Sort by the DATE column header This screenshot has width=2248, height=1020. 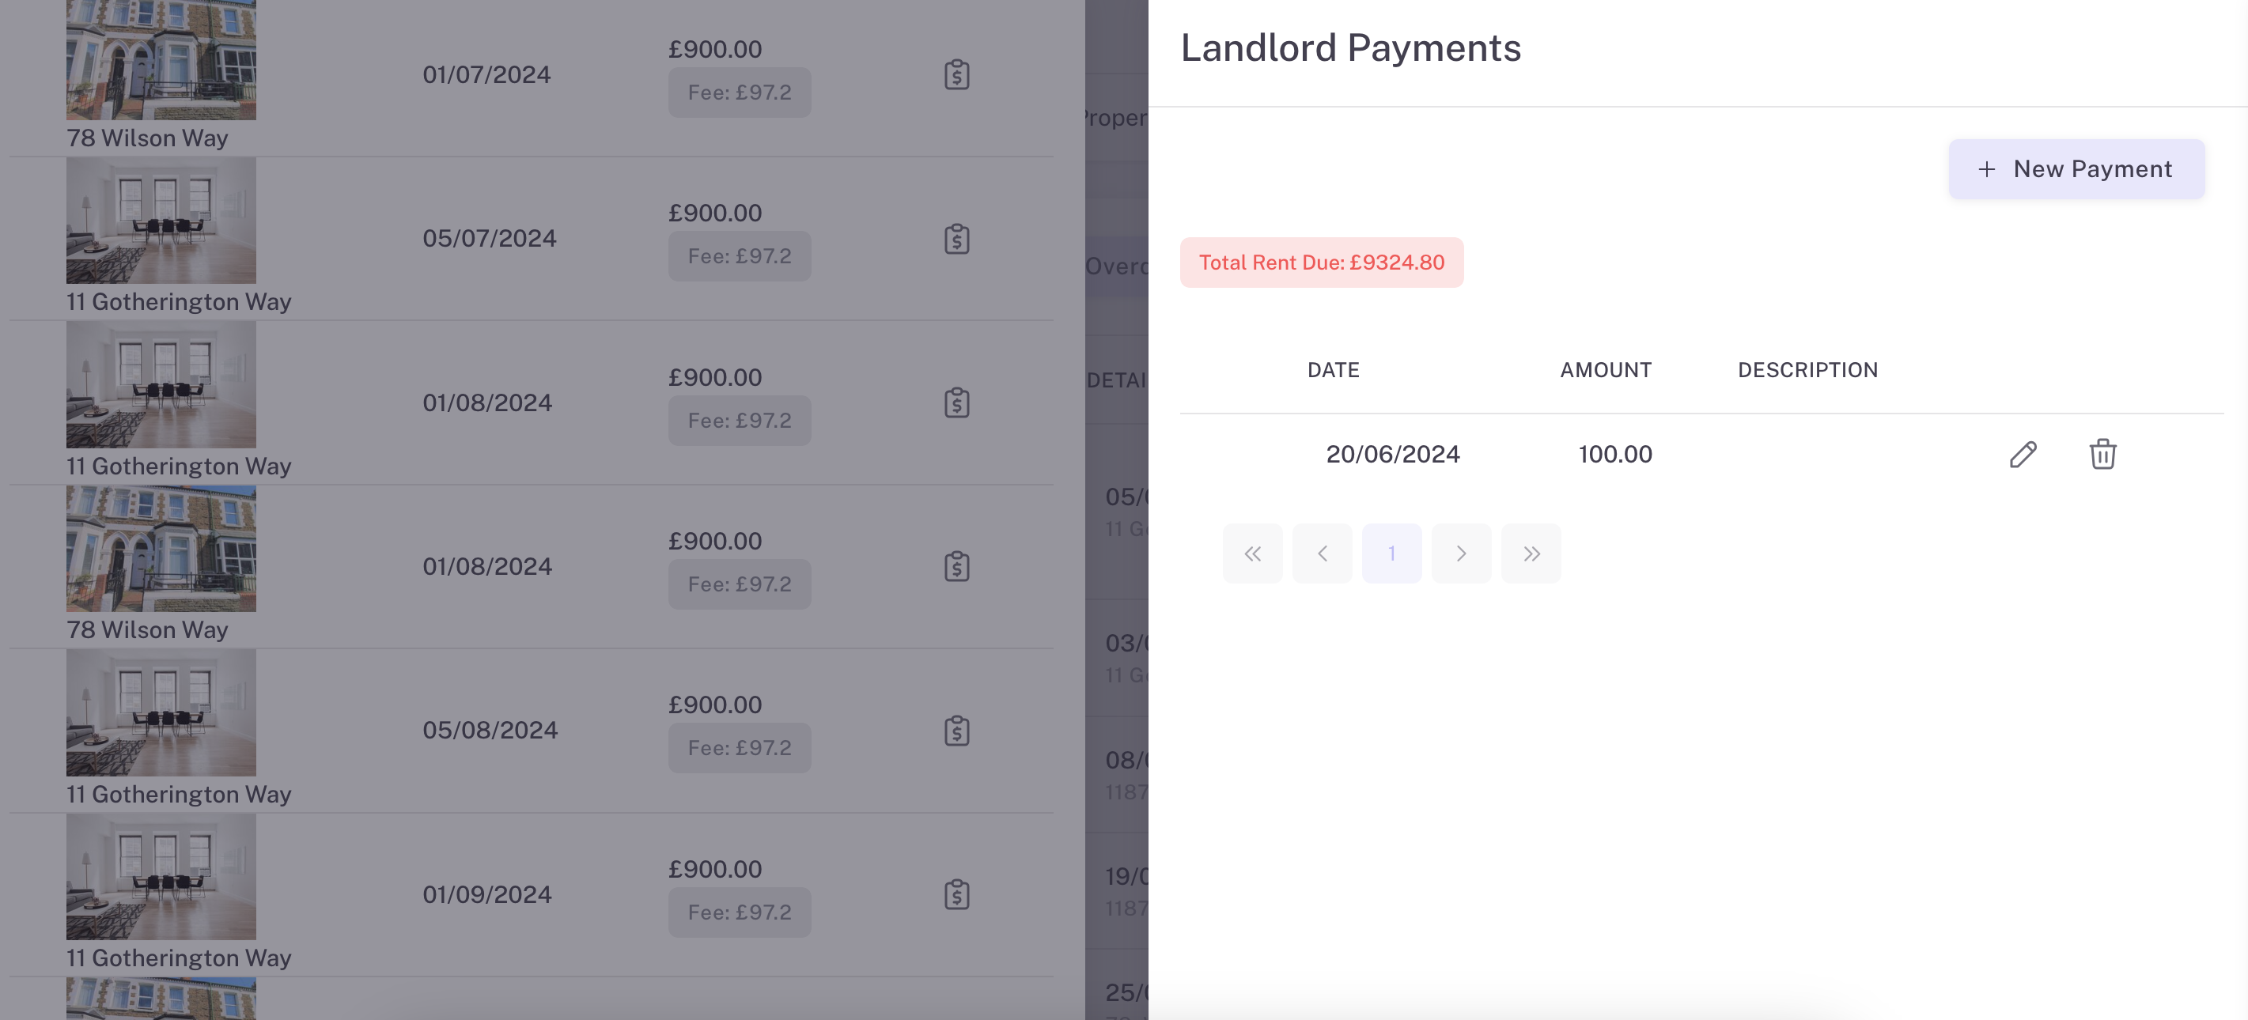tap(1333, 370)
